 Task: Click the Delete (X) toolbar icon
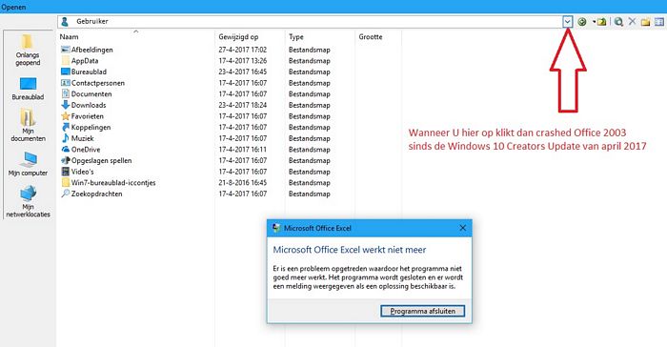(632, 21)
